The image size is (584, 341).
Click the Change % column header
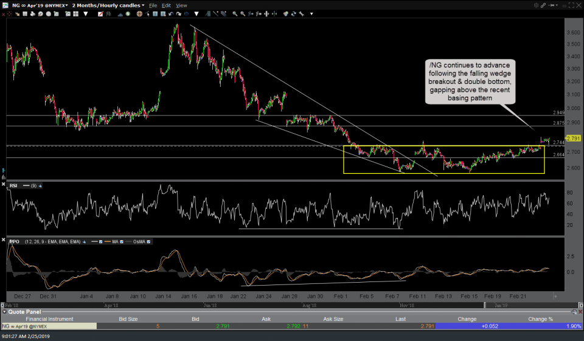[x=541, y=319]
